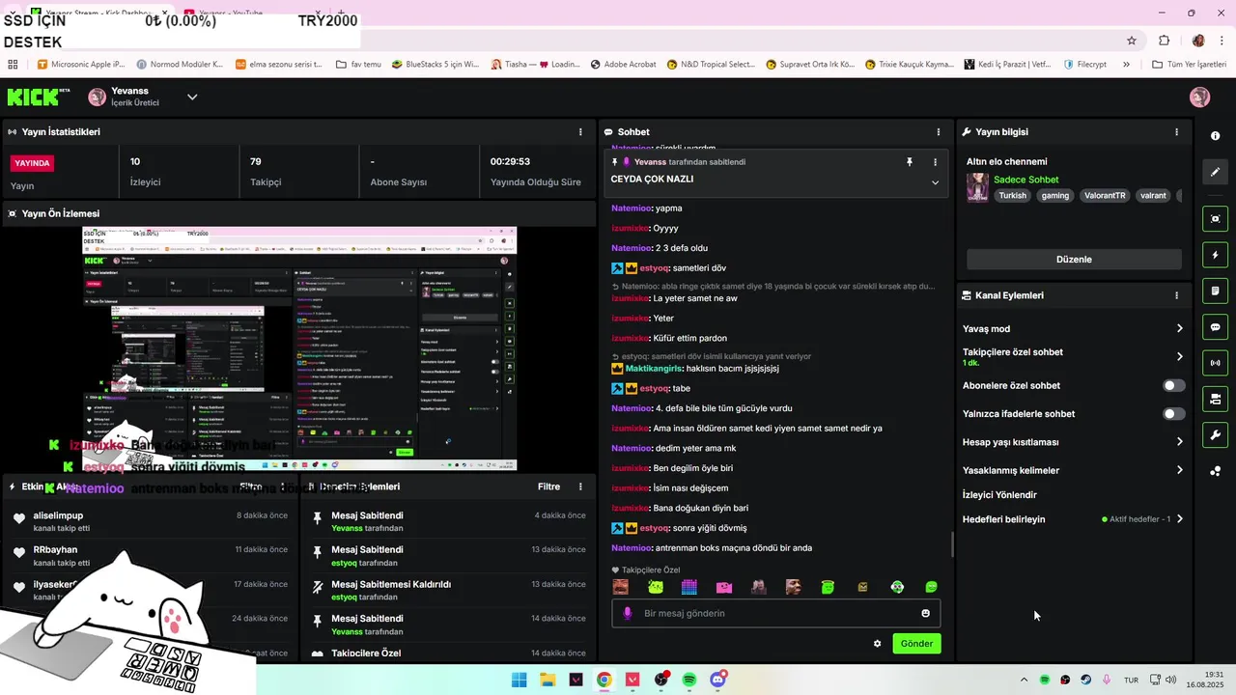Click the pencil edit icon in right sidebar
1236x695 pixels.
(x=1216, y=172)
